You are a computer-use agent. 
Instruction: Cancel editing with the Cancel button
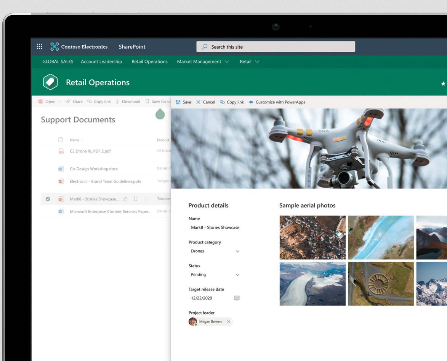206,102
